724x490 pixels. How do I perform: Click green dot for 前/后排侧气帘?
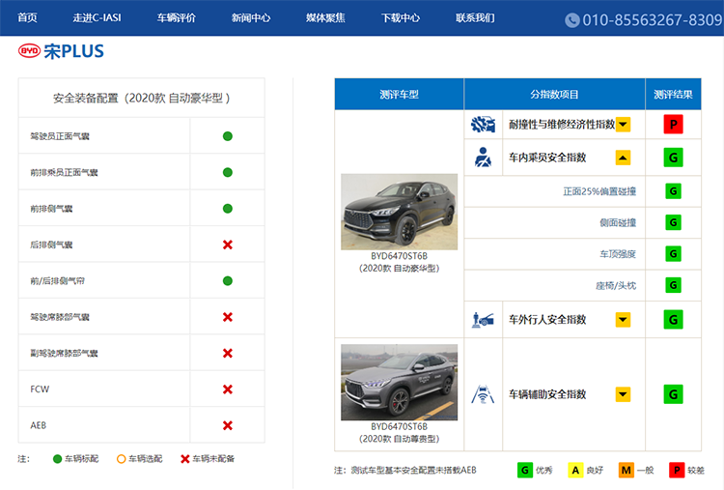(x=228, y=280)
